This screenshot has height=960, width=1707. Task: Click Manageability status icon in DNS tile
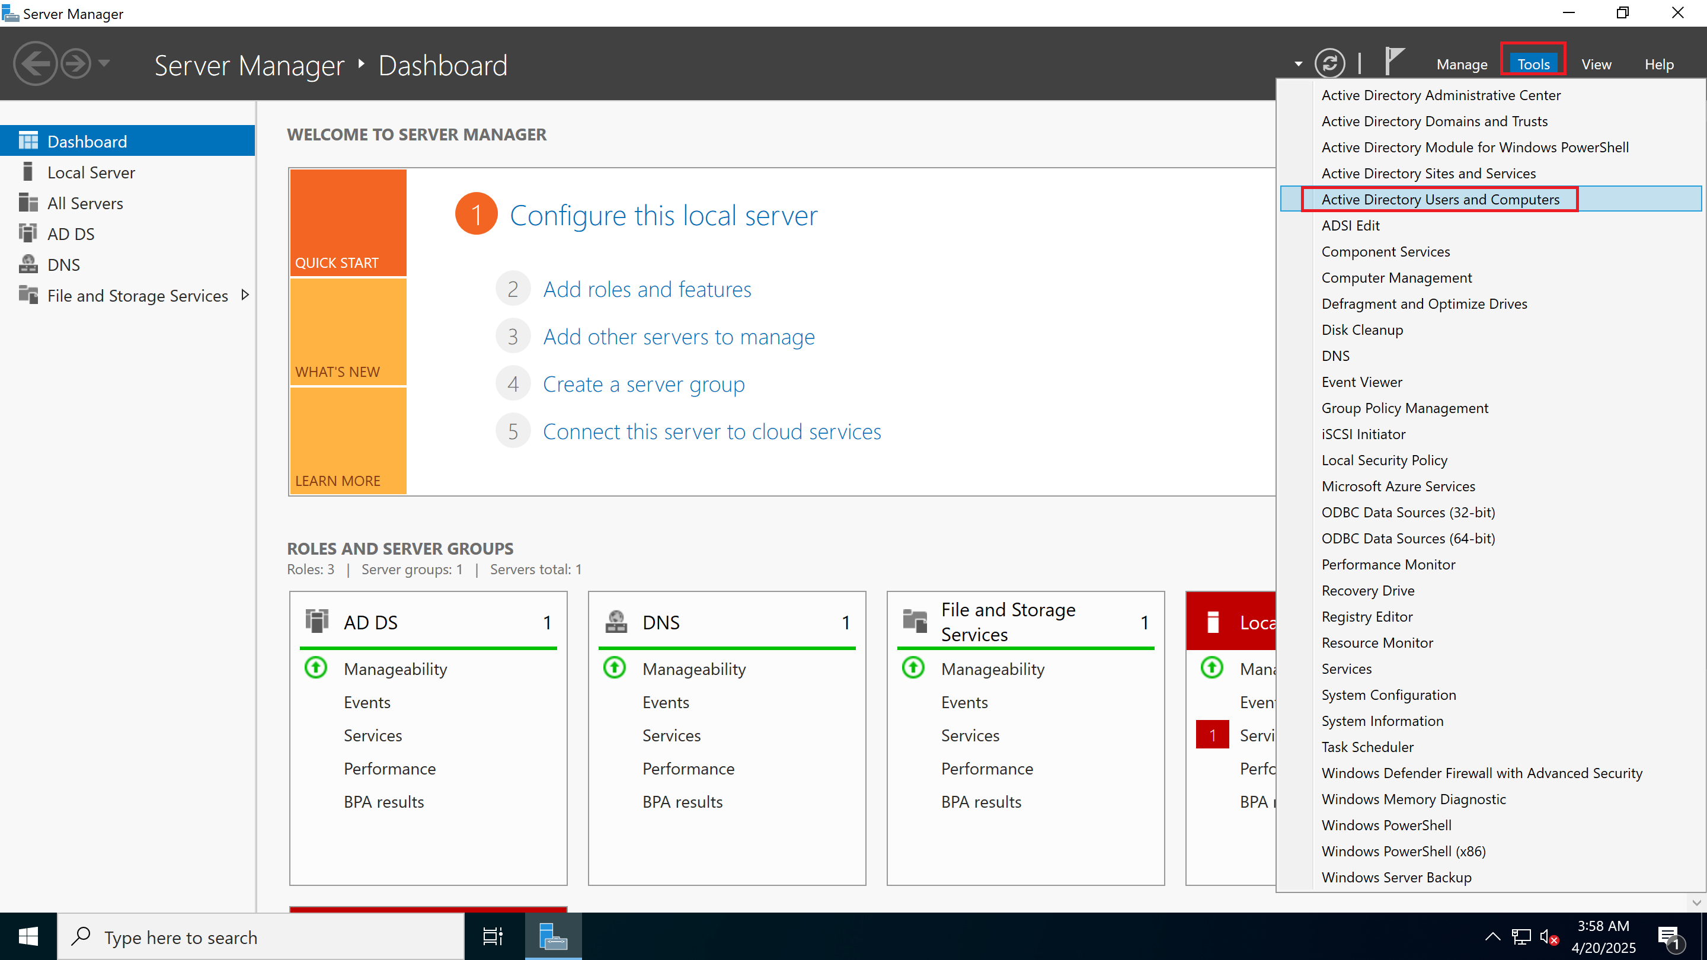tap(614, 667)
